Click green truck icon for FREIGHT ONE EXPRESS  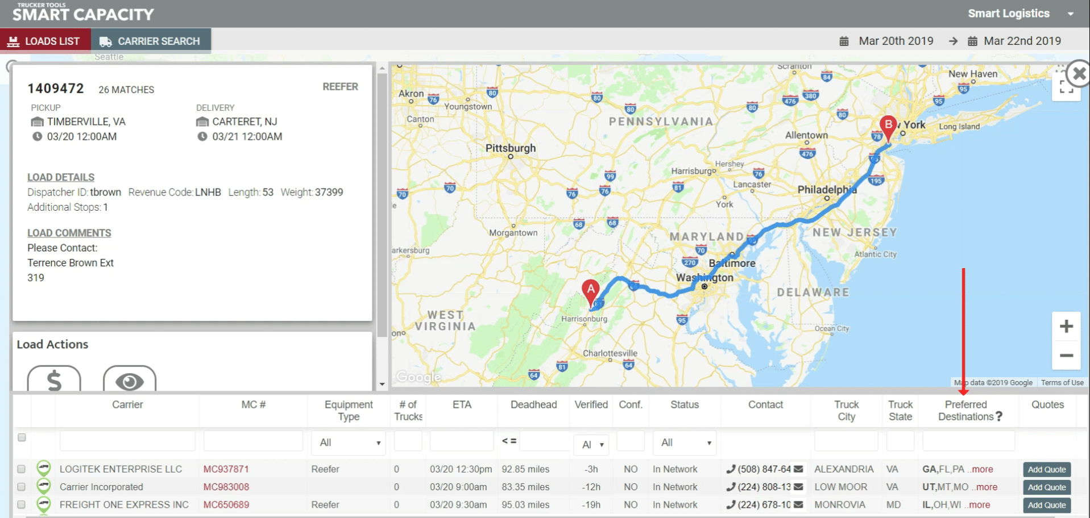click(43, 504)
